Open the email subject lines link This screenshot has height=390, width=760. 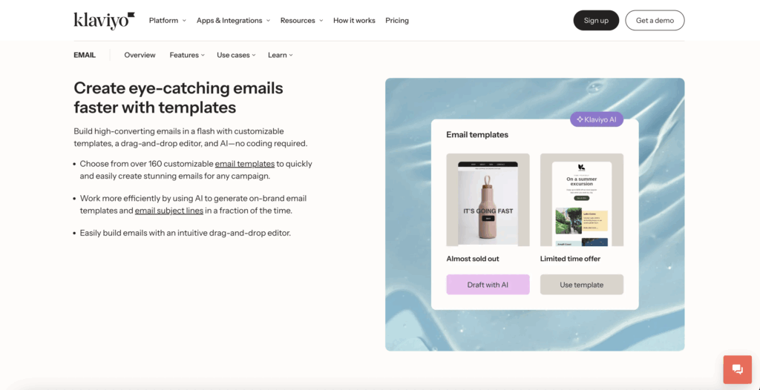pyautogui.click(x=168, y=211)
